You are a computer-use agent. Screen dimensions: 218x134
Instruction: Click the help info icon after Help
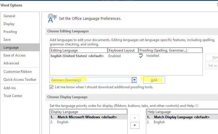tap(197, 106)
